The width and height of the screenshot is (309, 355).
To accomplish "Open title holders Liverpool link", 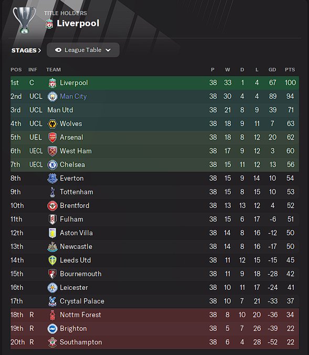I will point(78,23).
